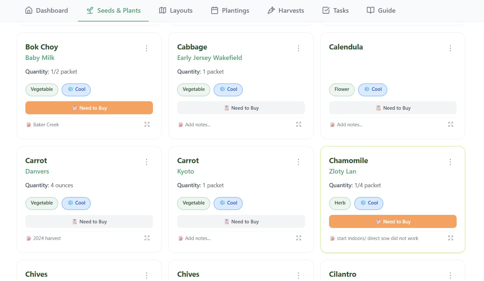The image size is (484, 281).
Task: Expand notes on Carrot Danvers card
Action: click(x=147, y=238)
